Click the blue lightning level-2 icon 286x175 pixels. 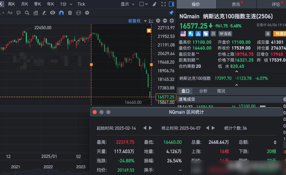(x=190, y=34)
